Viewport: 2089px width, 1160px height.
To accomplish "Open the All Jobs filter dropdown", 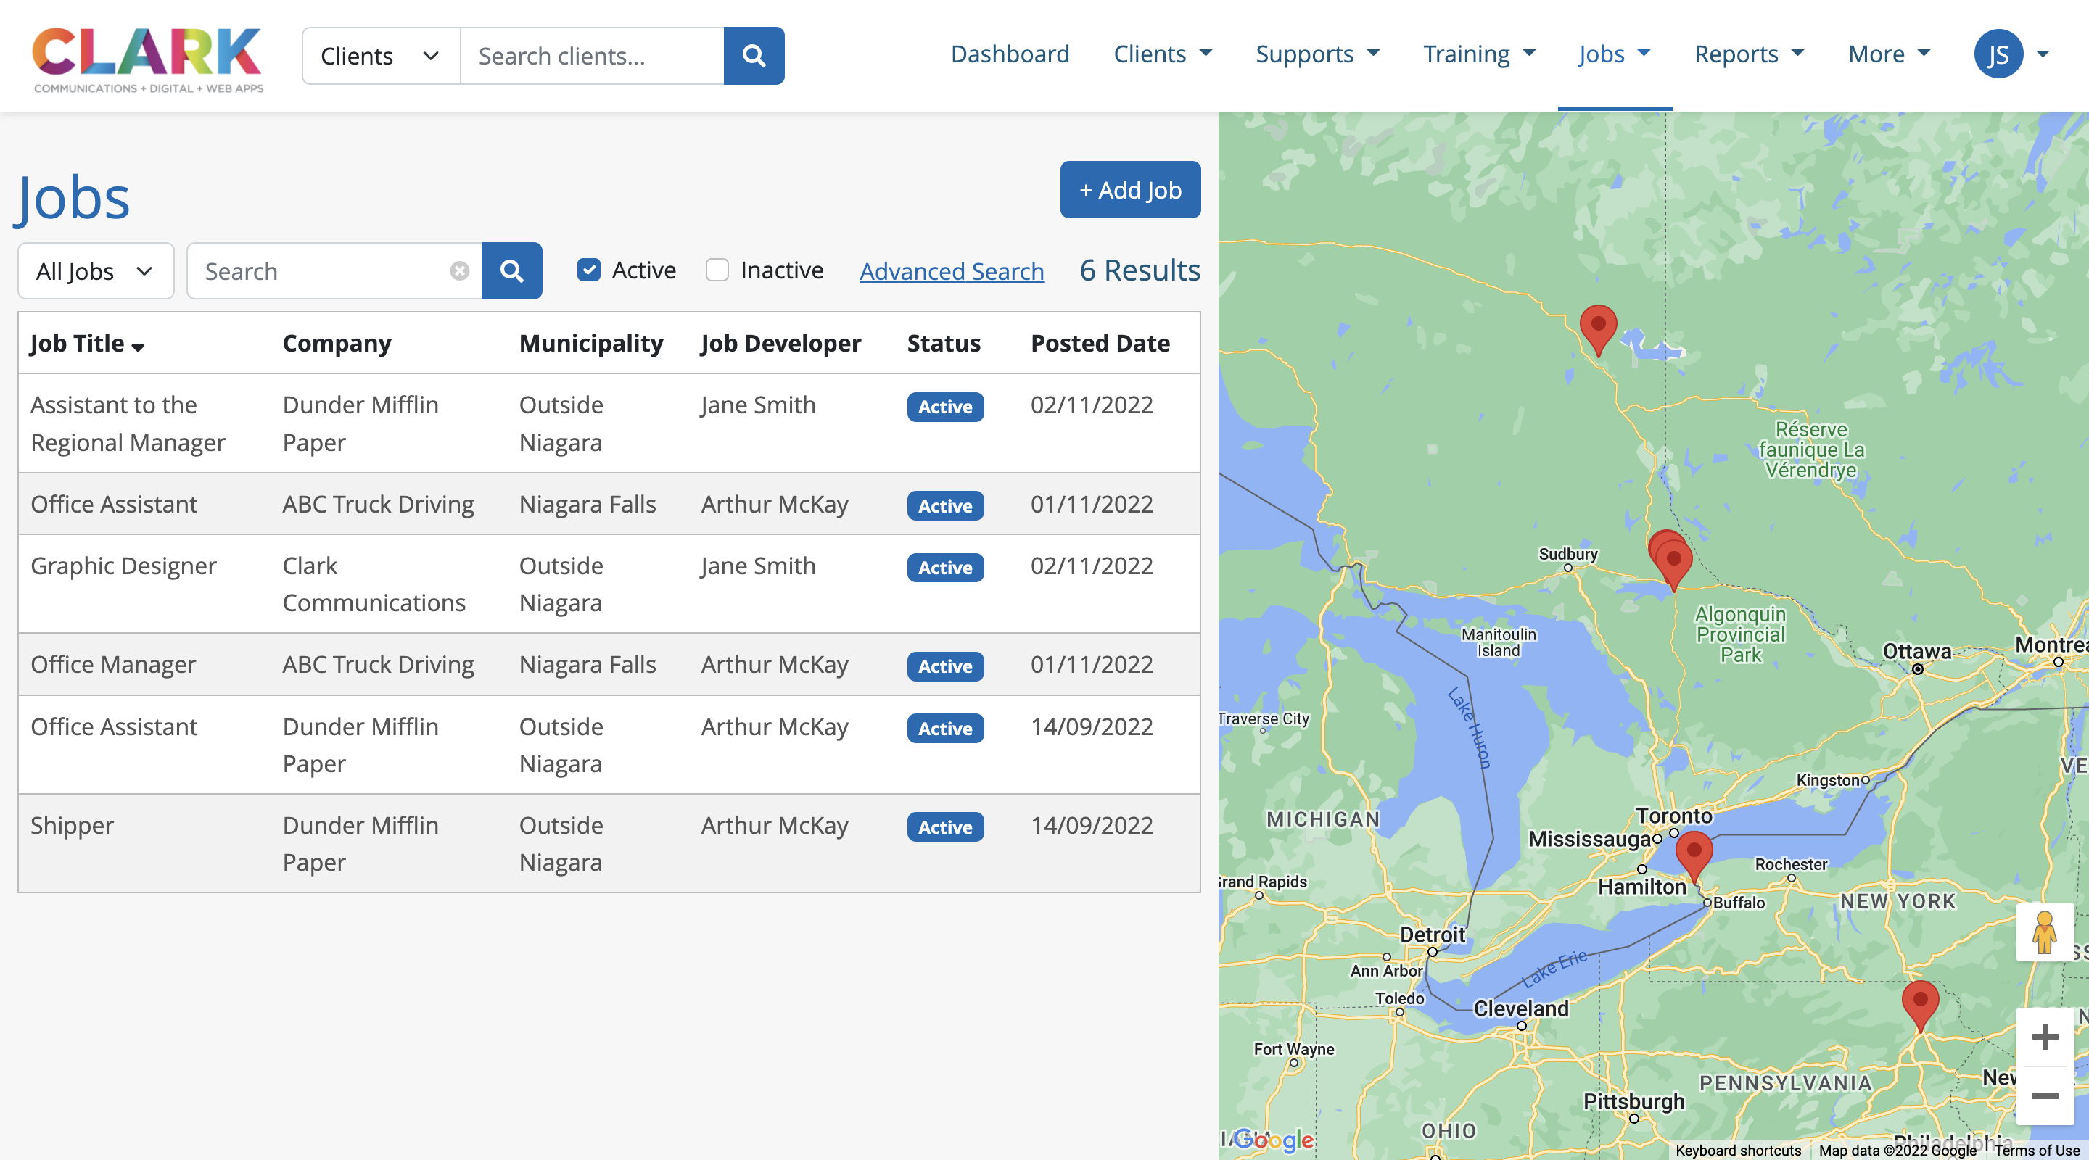I will pyautogui.click(x=96, y=270).
